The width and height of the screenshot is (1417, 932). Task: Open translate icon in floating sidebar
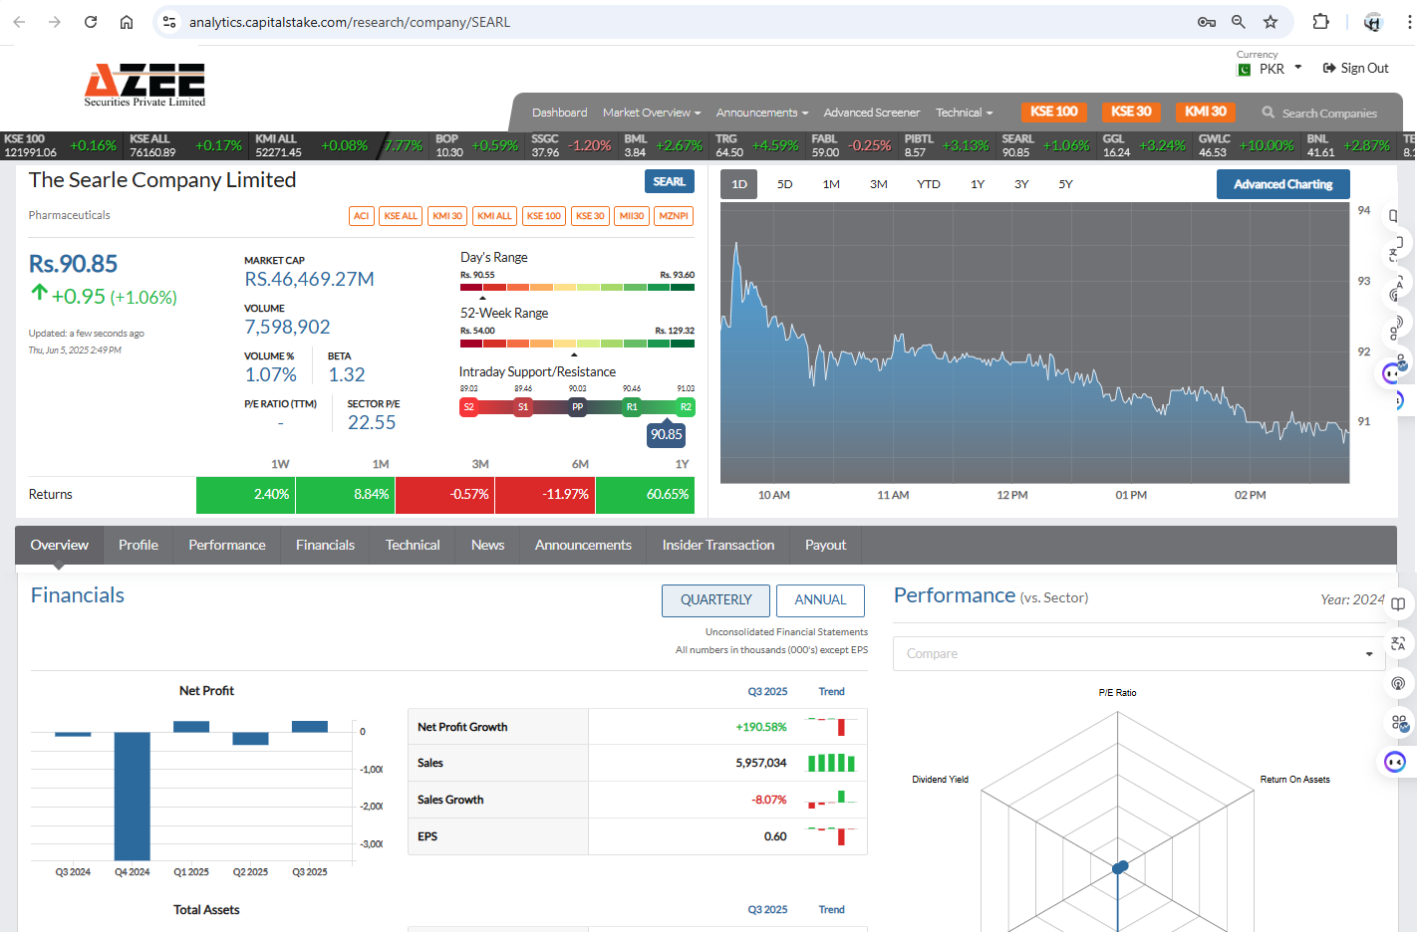(1398, 643)
